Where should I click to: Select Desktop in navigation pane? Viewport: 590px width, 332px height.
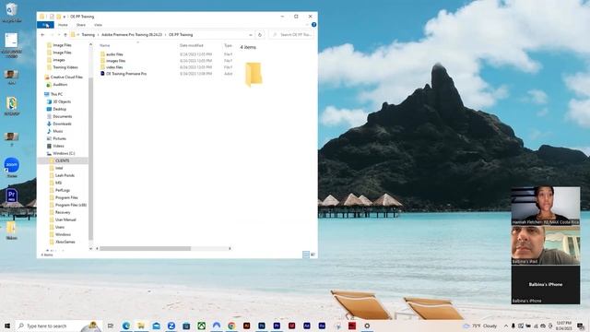tap(59, 109)
